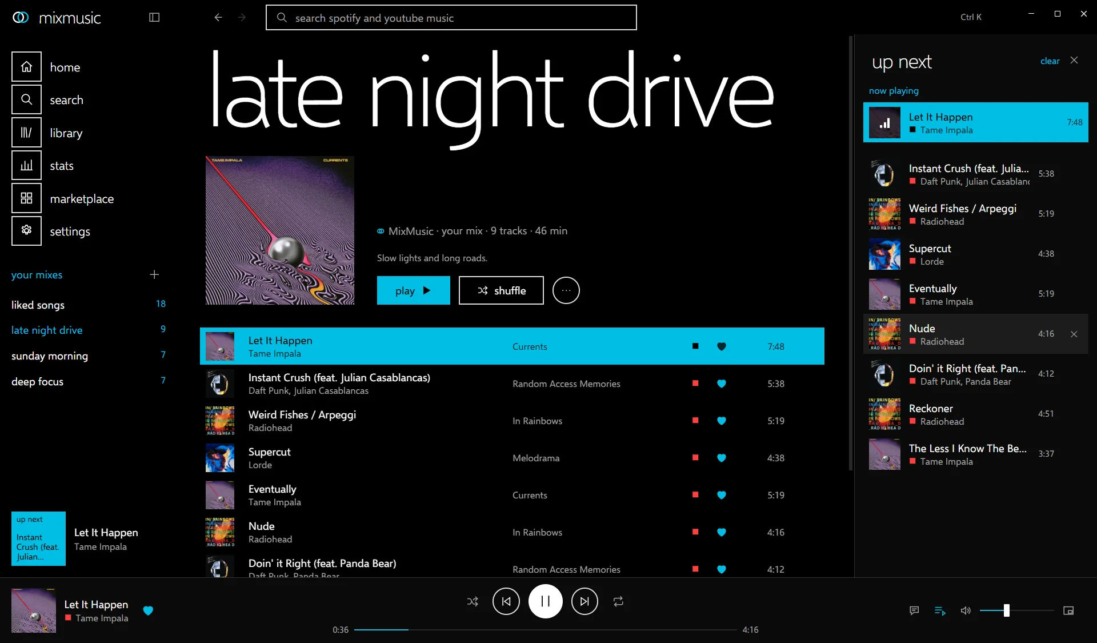Viewport: 1097px width, 643px height.
Task: Toggle the queue icon in player bar
Action: 940,610
